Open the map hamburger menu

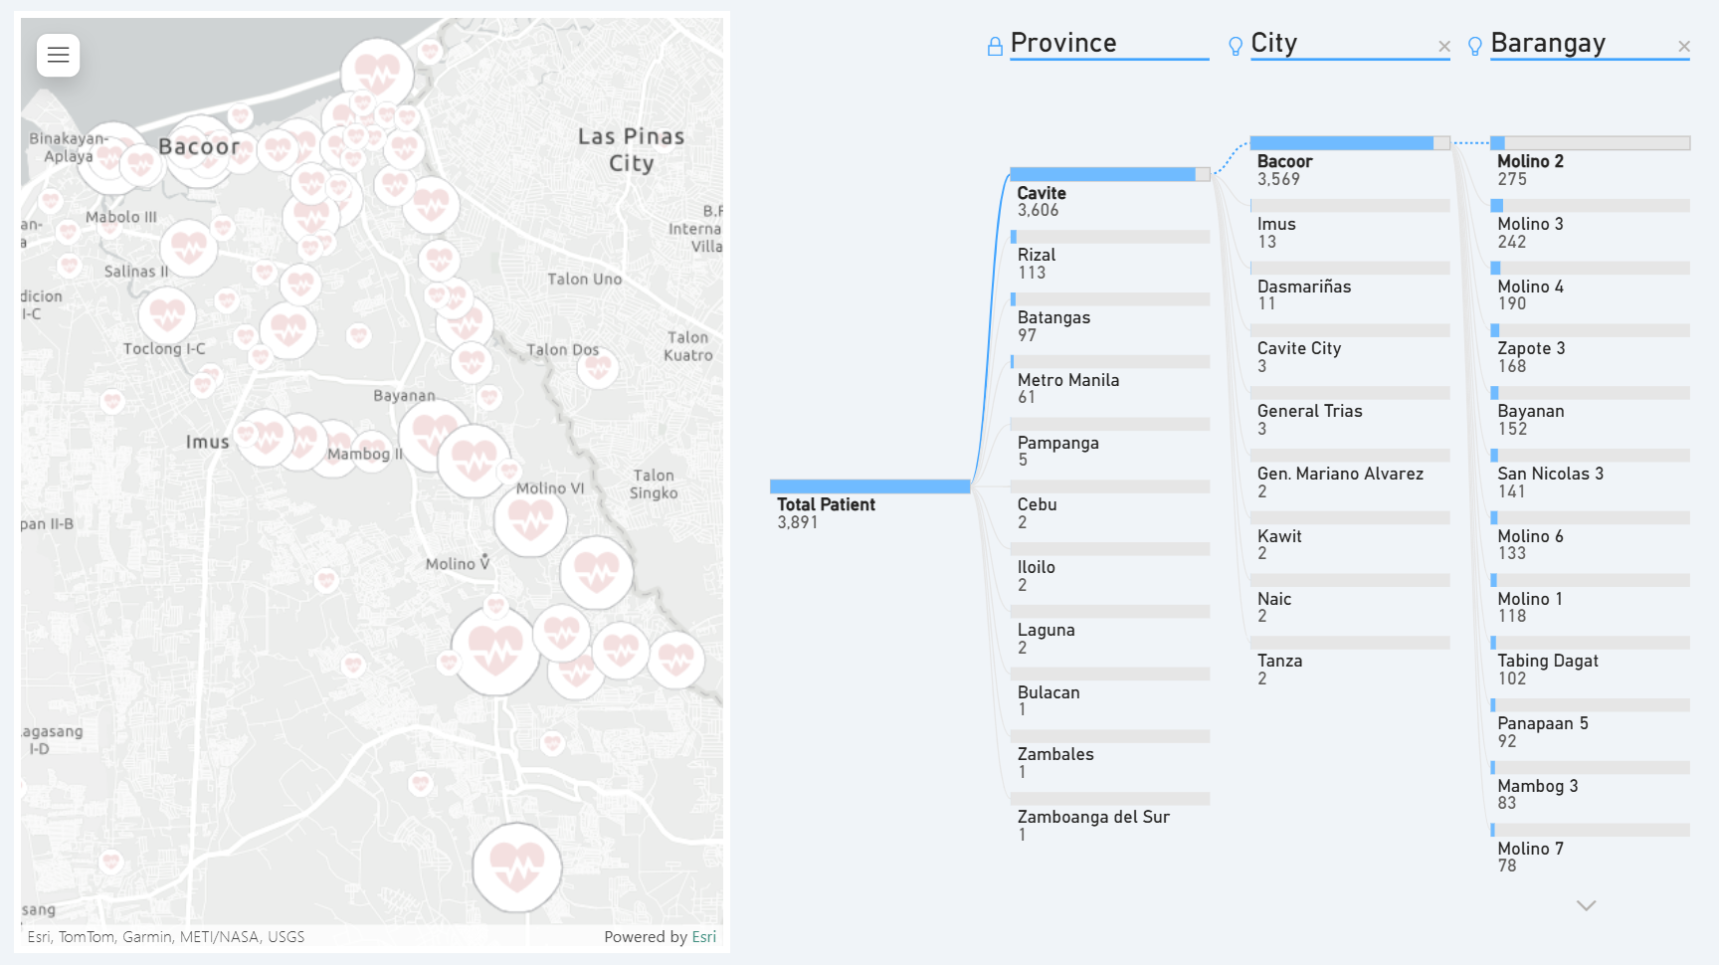pos(58,55)
